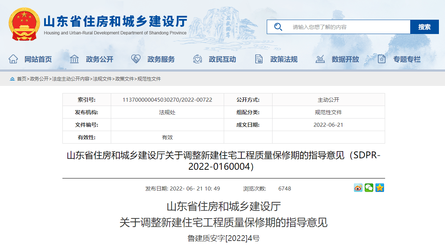Click 首页 in the breadcrumb

22,79
